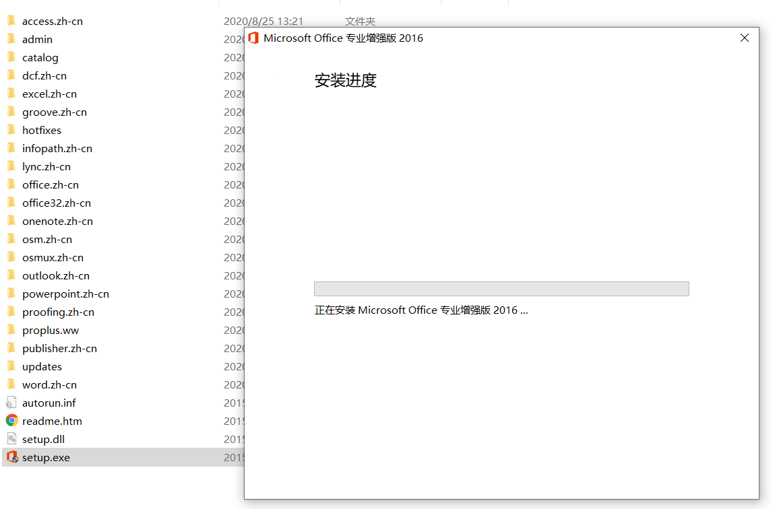
Task: Click the 安装进度 heading in the installer
Action: tap(345, 80)
